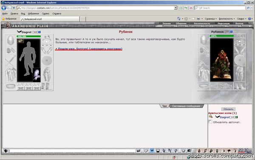The image size is (255, 160).
Task: Click the eraser icon to clear chat
Action: coord(146,151)
